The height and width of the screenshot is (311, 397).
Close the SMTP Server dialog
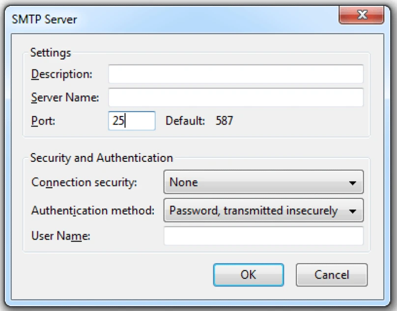[362, 15]
